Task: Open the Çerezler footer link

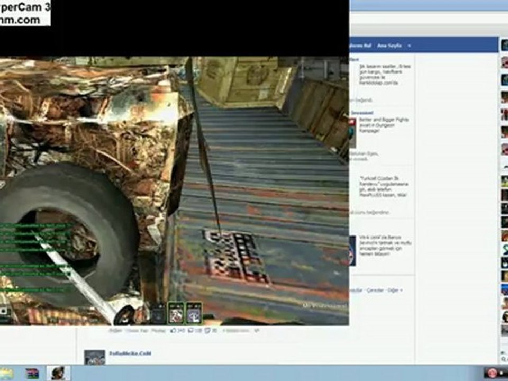Action: click(x=375, y=291)
